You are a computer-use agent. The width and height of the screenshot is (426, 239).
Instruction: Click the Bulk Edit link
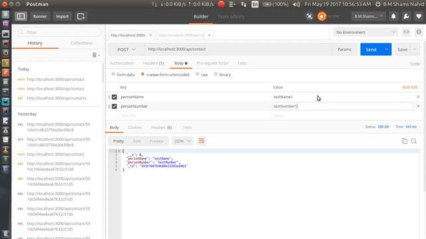tap(410, 87)
